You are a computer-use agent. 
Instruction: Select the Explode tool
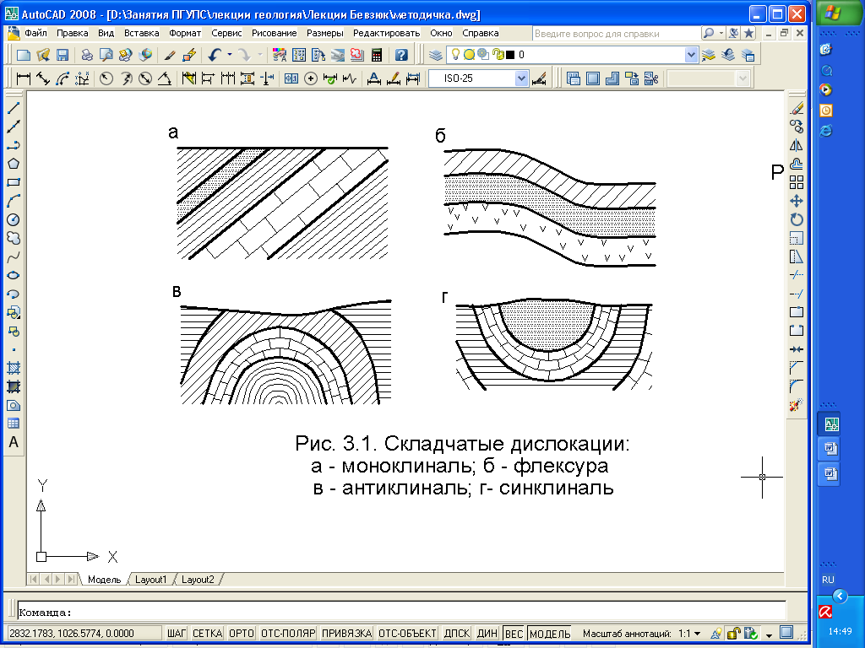[796, 406]
